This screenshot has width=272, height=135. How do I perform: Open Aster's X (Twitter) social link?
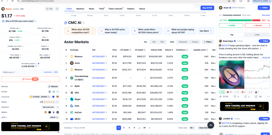coord(50,91)
